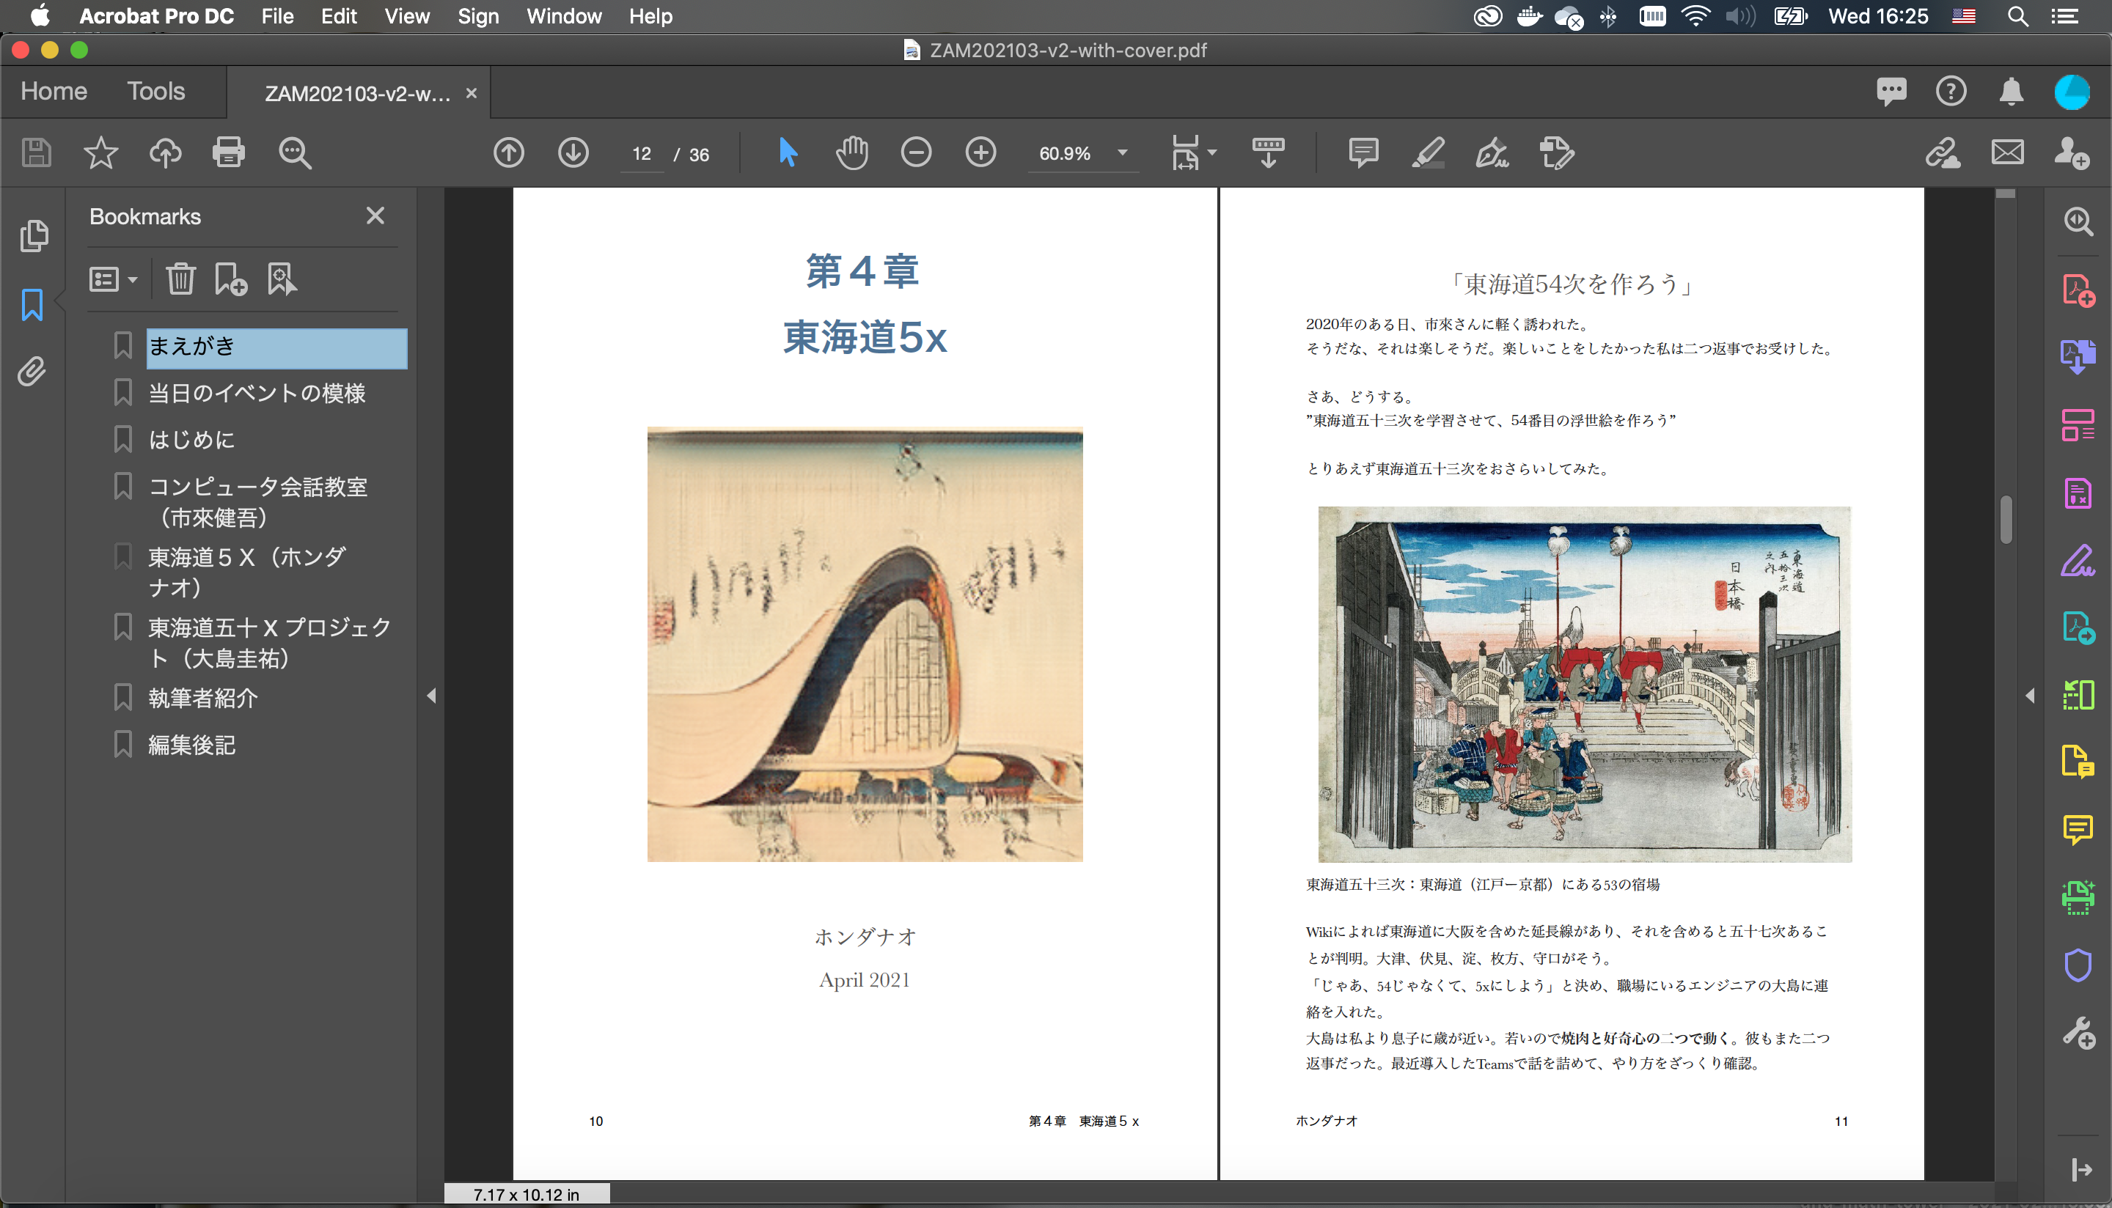This screenshot has height=1208, width=2112.
Task: Activate the Hand pan tool
Action: (x=852, y=153)
